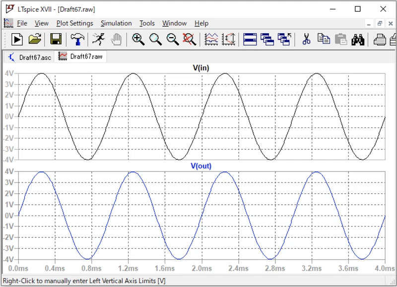
Task: Click the Run simulation icon
Action: [x=17, y=40]
